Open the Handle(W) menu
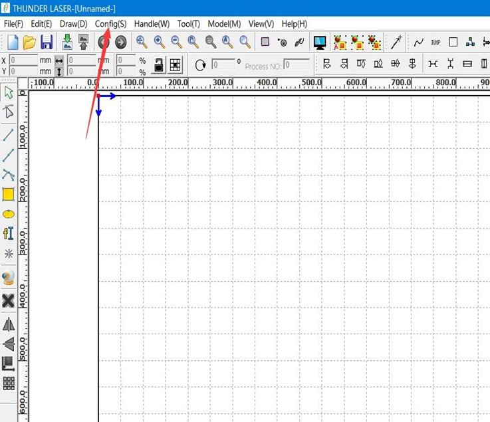 coord(152,24)
